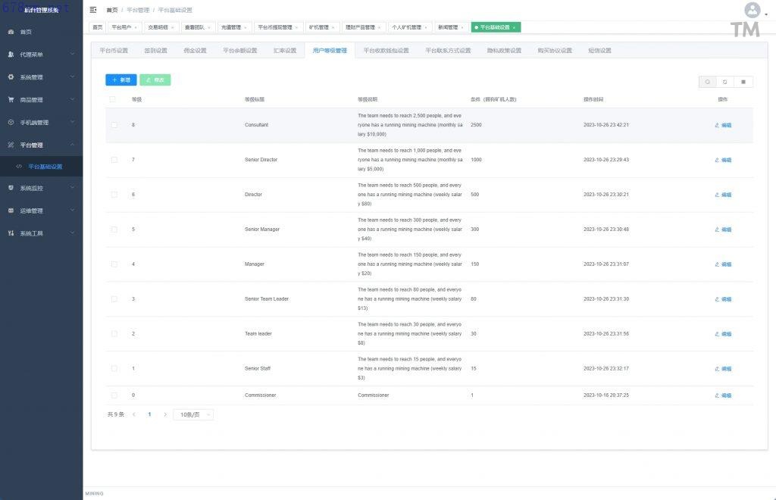
Task: Expand the 商品管理 sidebar menu
Action: point(41,100)
